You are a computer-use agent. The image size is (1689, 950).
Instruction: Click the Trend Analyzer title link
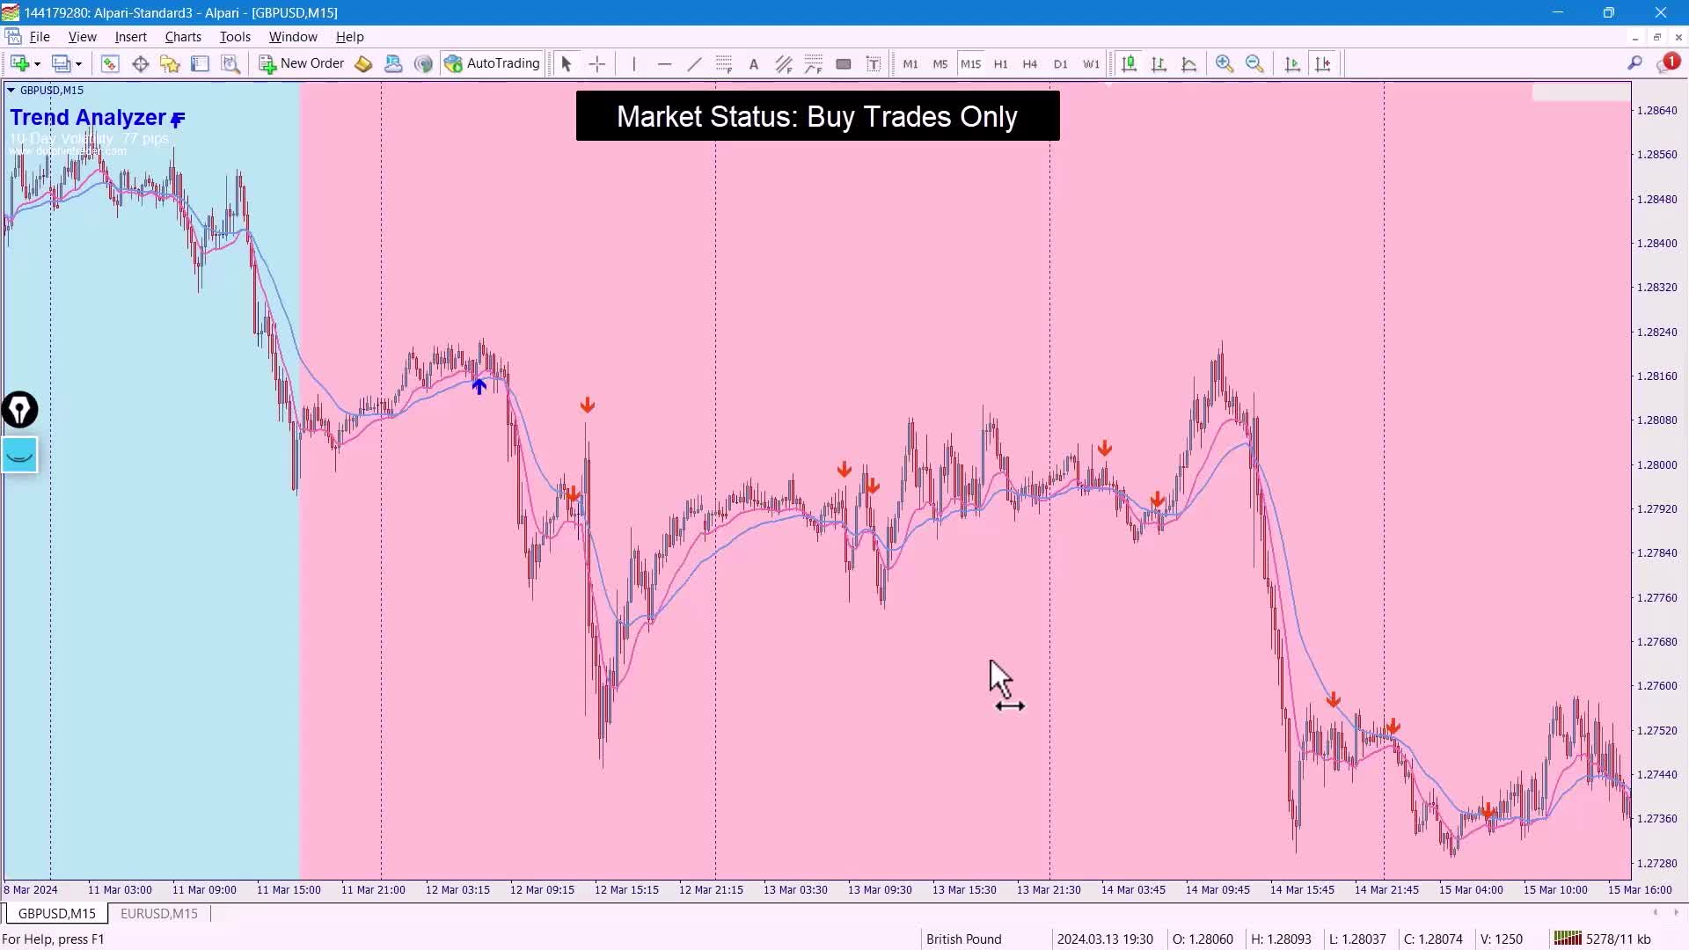pos(88,118)
